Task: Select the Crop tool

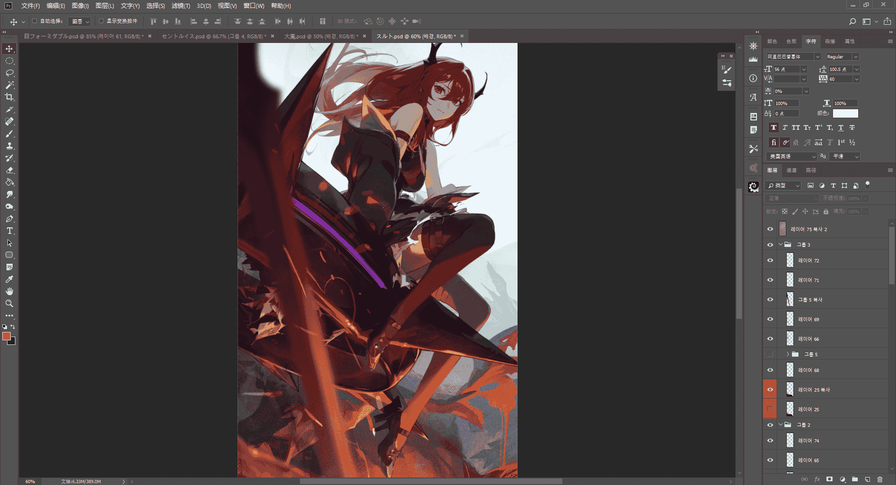Action: (9, 98)
